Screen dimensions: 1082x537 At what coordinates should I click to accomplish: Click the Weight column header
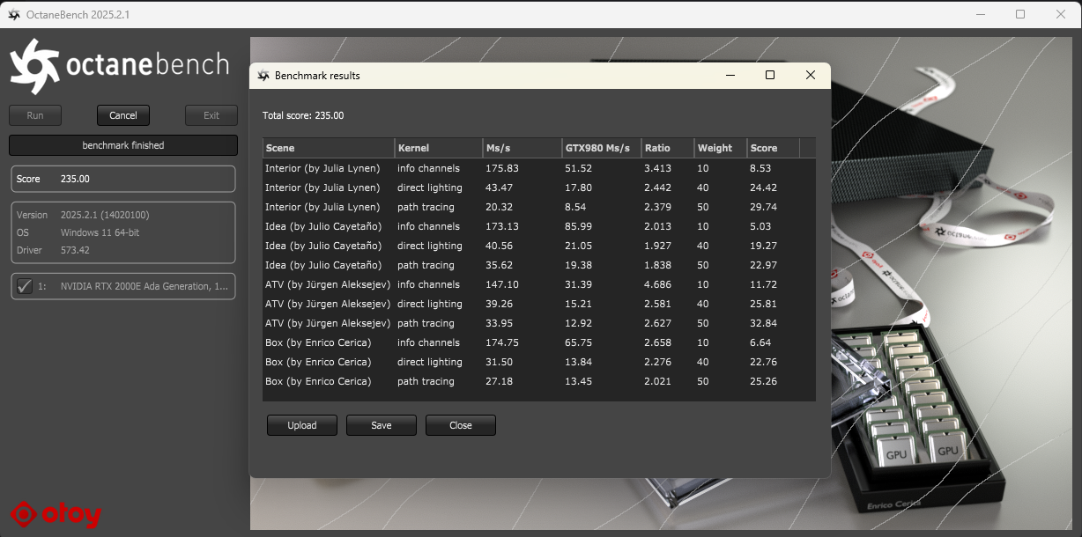pos(721,148)
